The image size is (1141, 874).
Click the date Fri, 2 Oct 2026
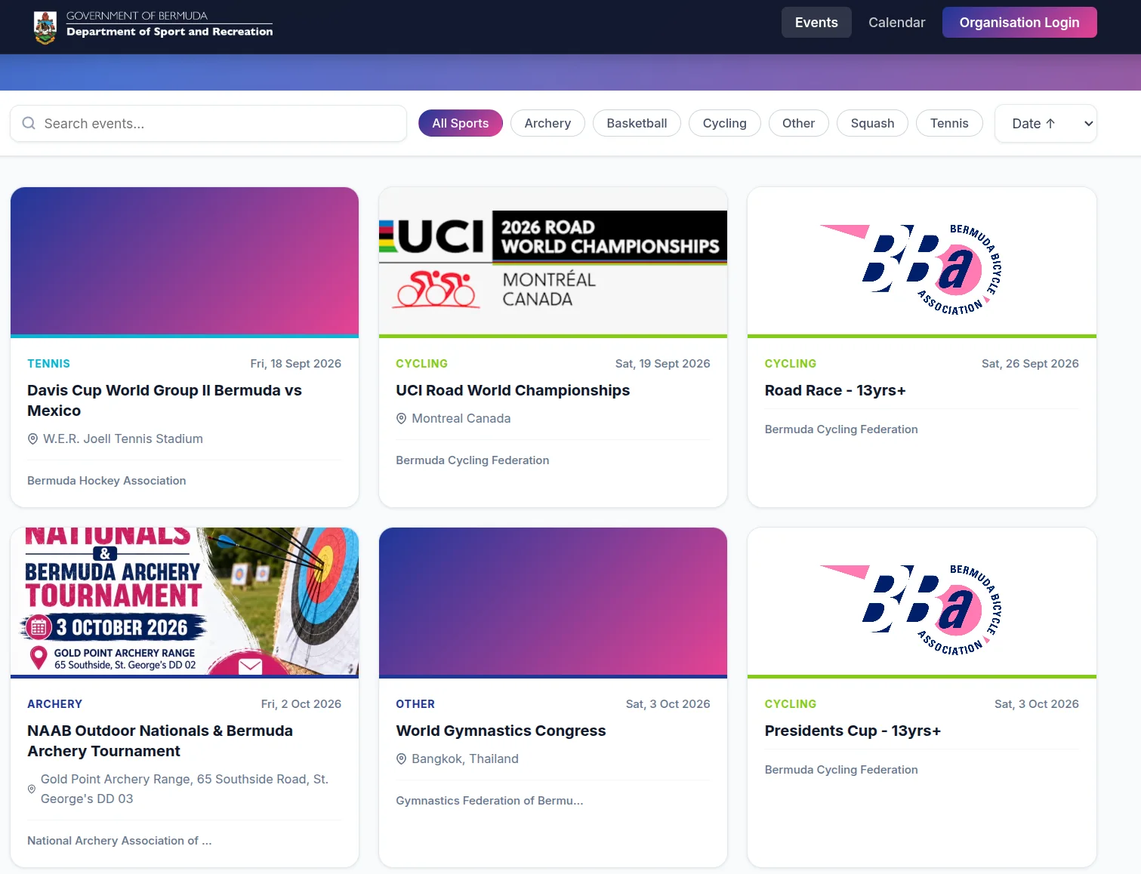click(301, 704)
